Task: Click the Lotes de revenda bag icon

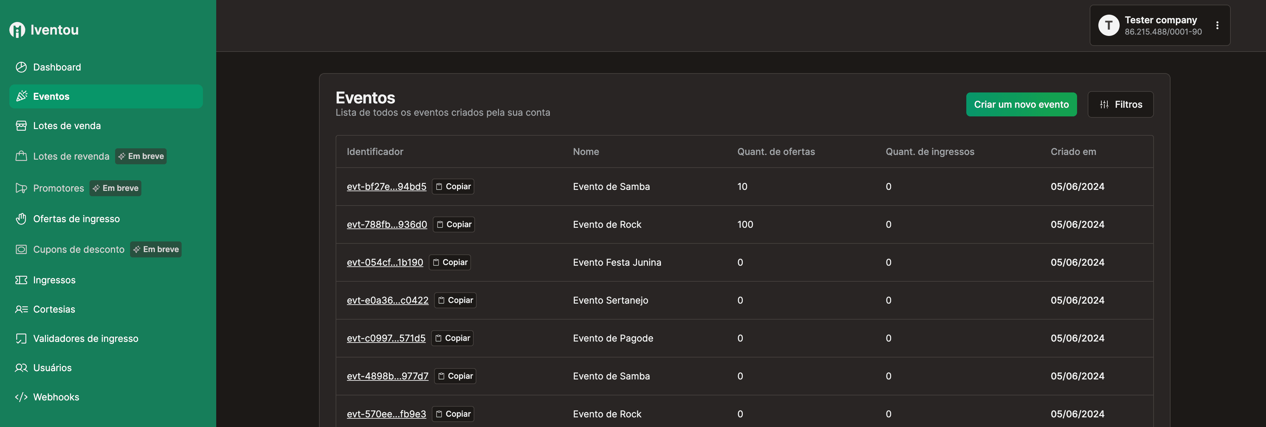Action: tap(21, 156)
